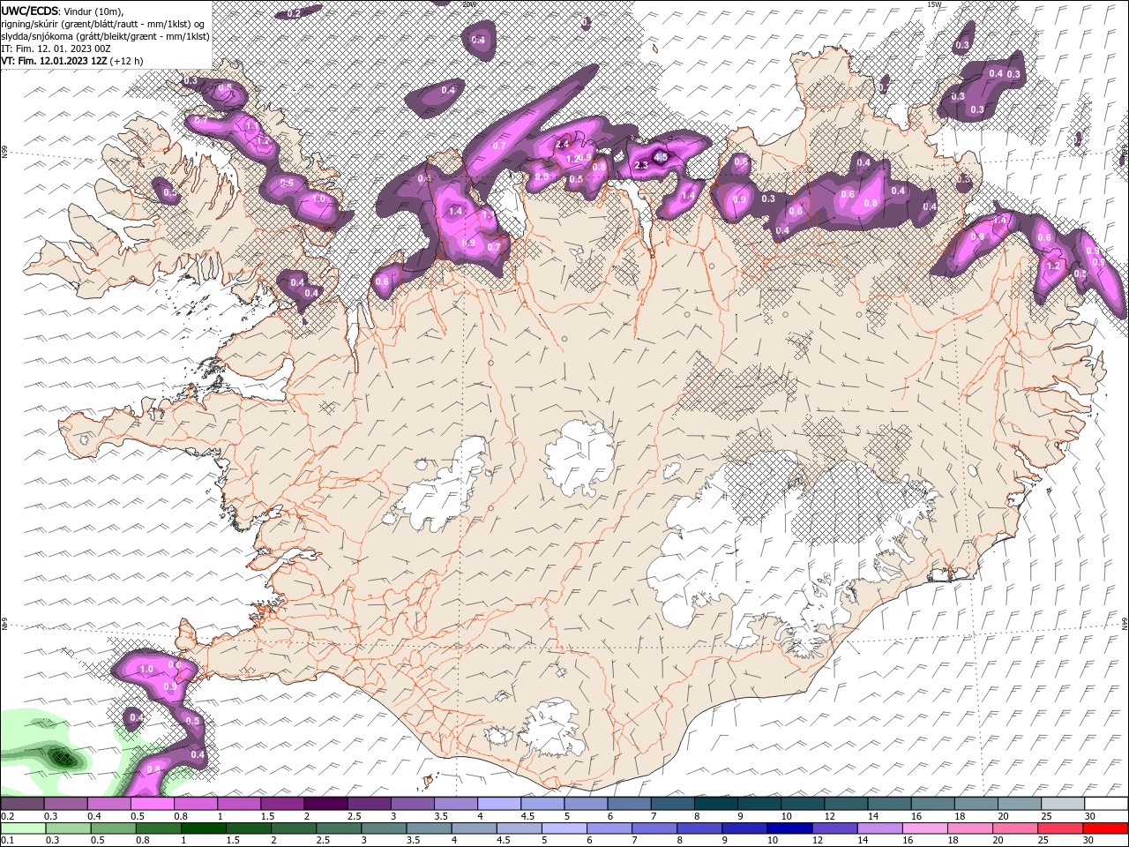Click the 'VT: Fim. 12.01.2023 12Z' valid time

tap(55, 61)
